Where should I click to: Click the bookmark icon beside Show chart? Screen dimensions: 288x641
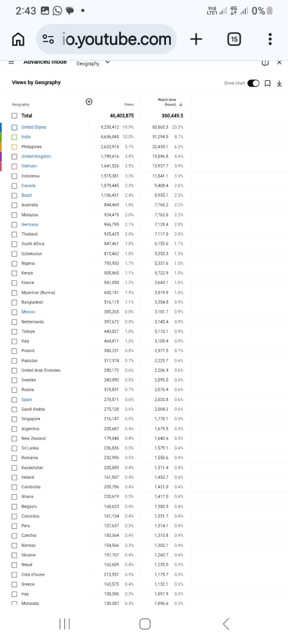click(268, 83)
